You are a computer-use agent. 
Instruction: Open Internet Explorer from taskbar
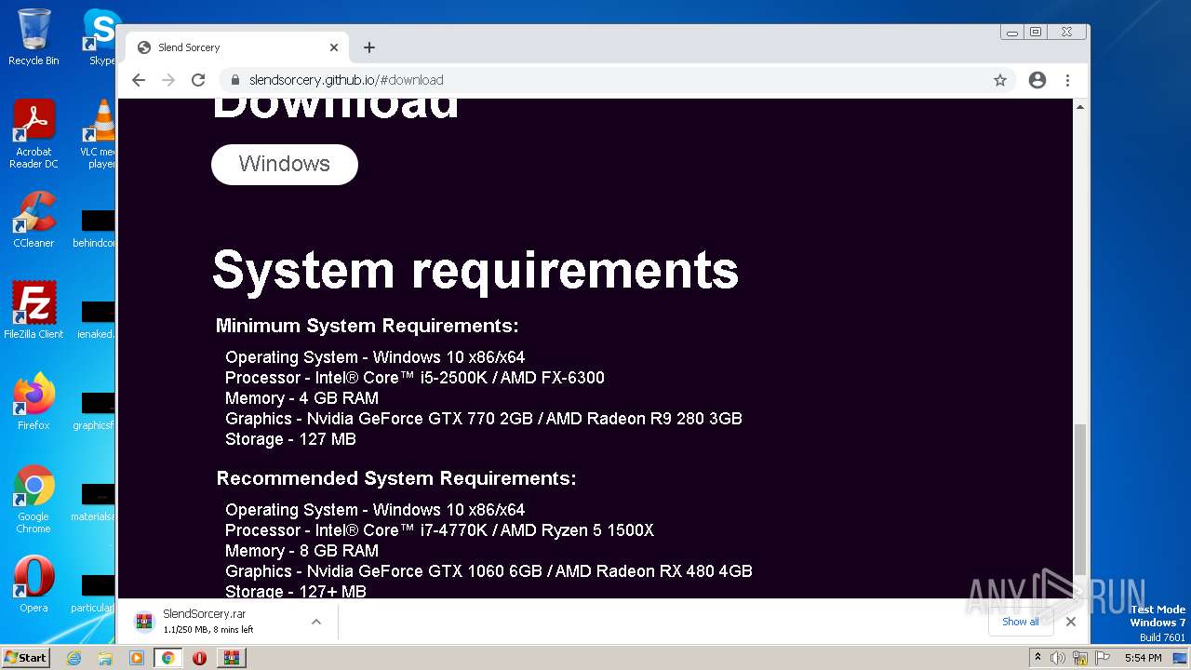pyautogui.click(x=74, y=658)
